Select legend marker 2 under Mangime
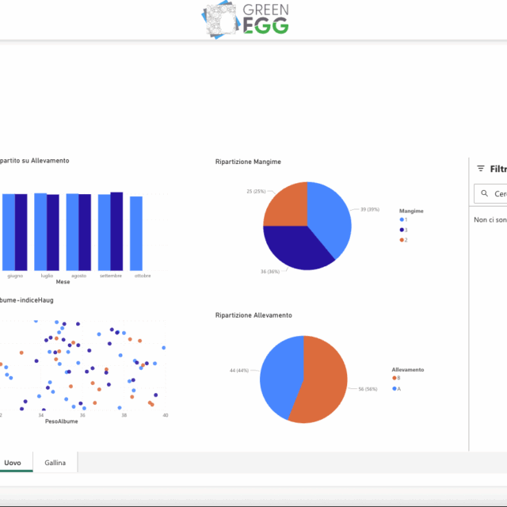Image resolution: width=507 pixels, height=507 pixels. tap(402, 239)
